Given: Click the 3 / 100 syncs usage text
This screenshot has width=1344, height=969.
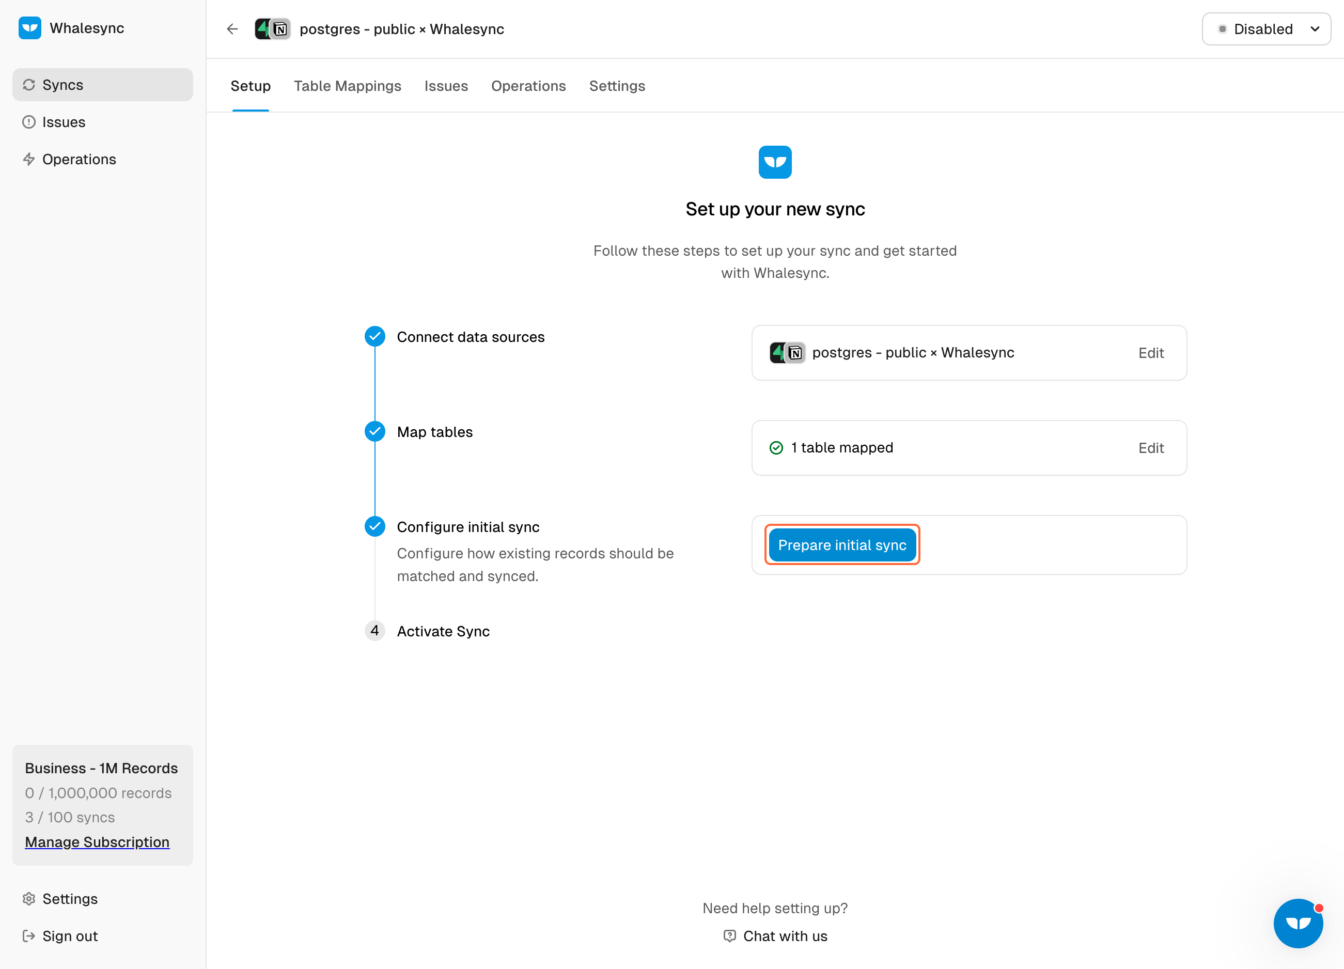Looking at the screenshot, I should click(x=70, y=817).
